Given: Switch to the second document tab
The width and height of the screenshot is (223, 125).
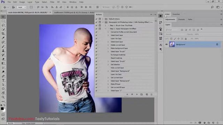Looking at the screenshot, I should (74, 12).
